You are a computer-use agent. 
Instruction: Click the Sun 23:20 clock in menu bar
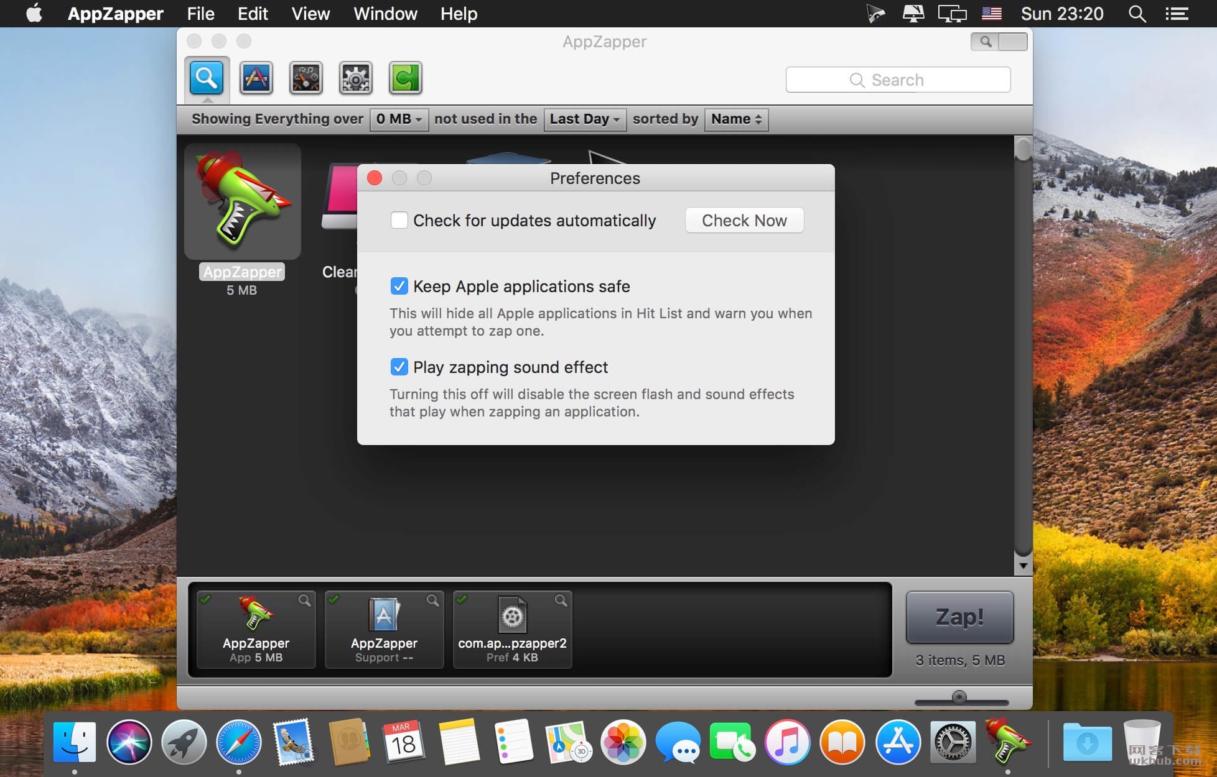[x=1062, y=14]
